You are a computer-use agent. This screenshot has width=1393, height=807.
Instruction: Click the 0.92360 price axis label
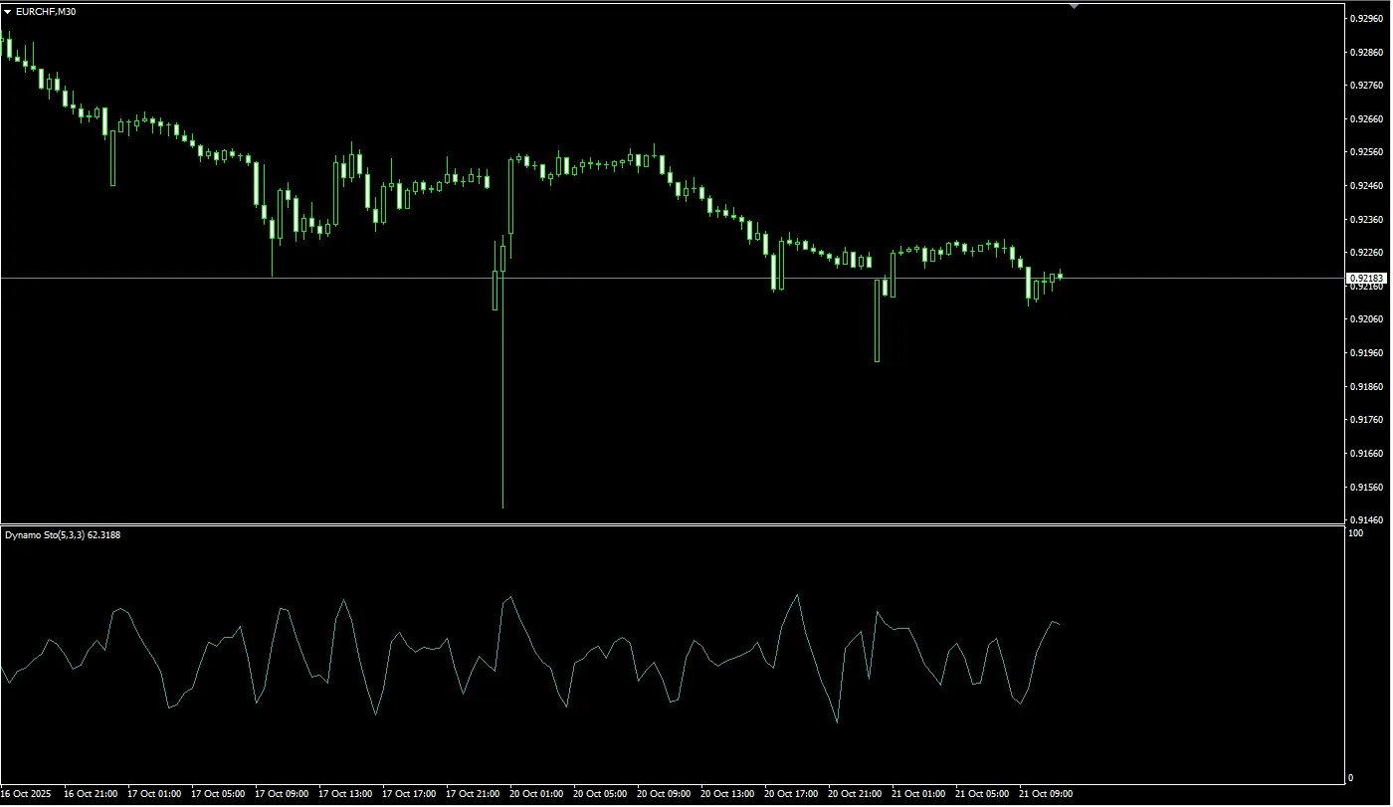tap(1366, 219)
